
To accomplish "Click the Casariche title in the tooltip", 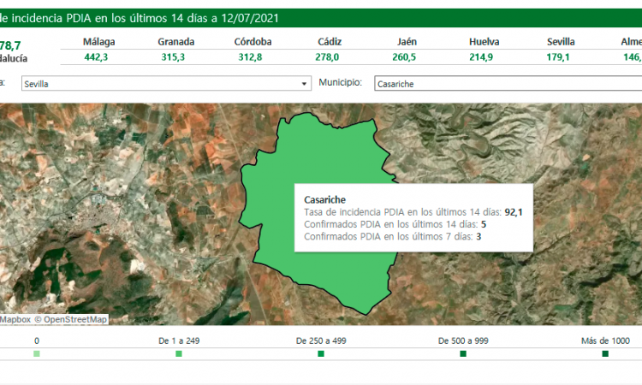I will click(x=325, y=199).
